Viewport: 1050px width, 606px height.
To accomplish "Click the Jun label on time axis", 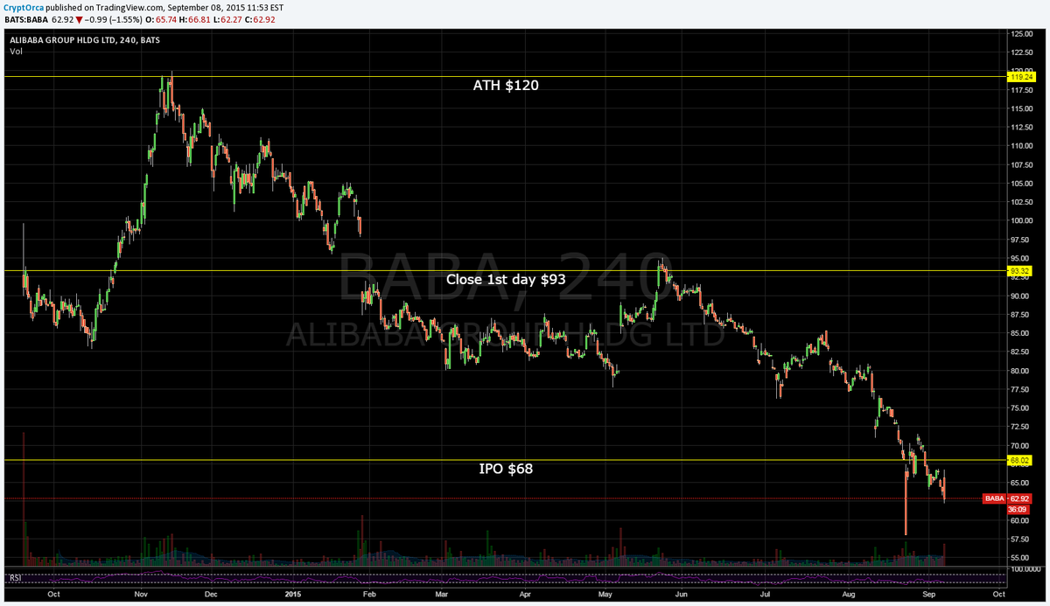I will tap(682, 594).
